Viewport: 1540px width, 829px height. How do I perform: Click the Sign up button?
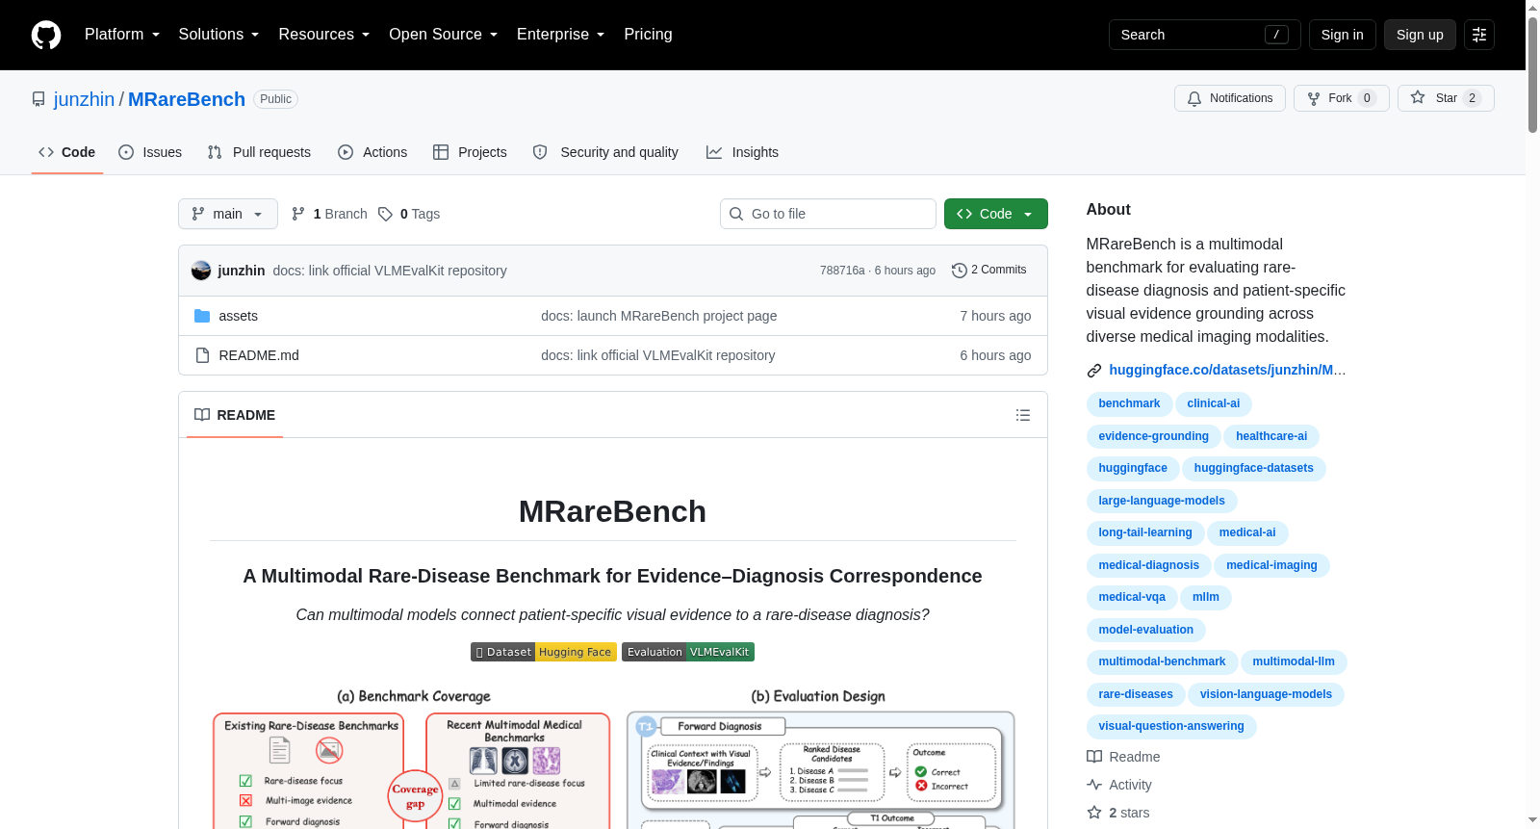pos(1420,35)
